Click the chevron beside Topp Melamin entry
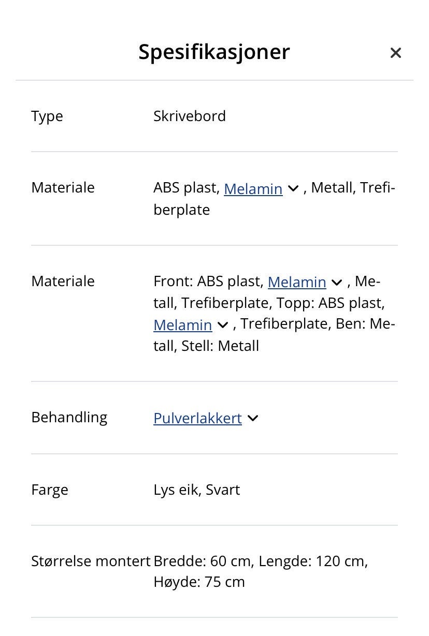The width and height of the screenshot is (429, 636). [x=222, y=325]
